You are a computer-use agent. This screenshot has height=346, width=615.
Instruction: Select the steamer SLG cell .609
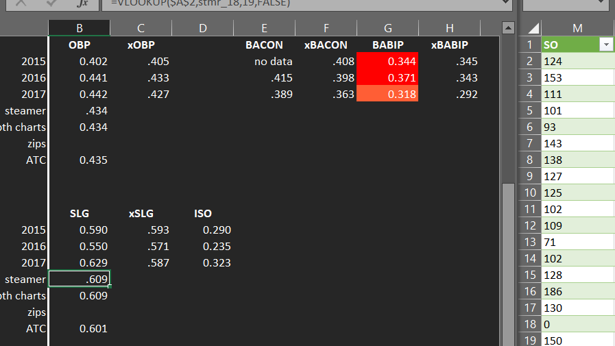(80, 279)
